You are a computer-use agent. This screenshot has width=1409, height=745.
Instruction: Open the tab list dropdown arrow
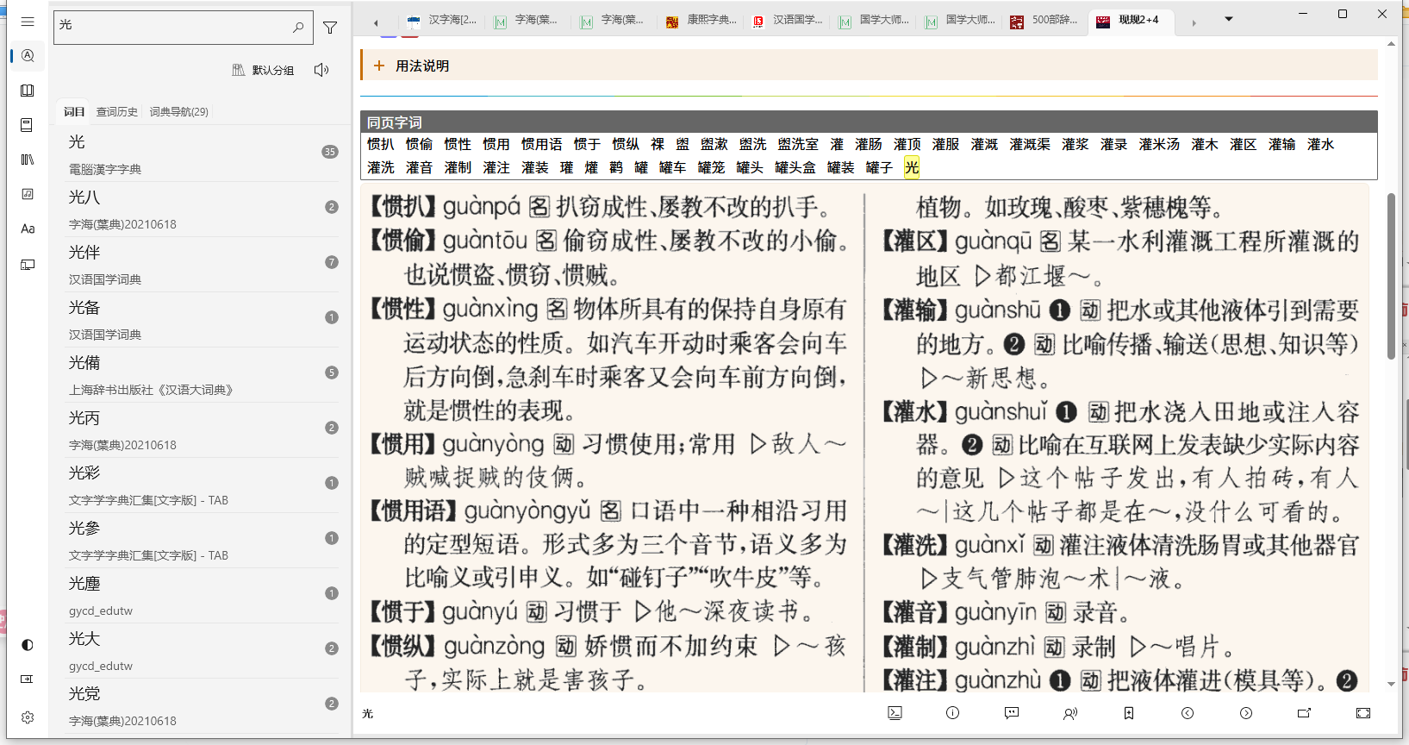[1229, 19]
